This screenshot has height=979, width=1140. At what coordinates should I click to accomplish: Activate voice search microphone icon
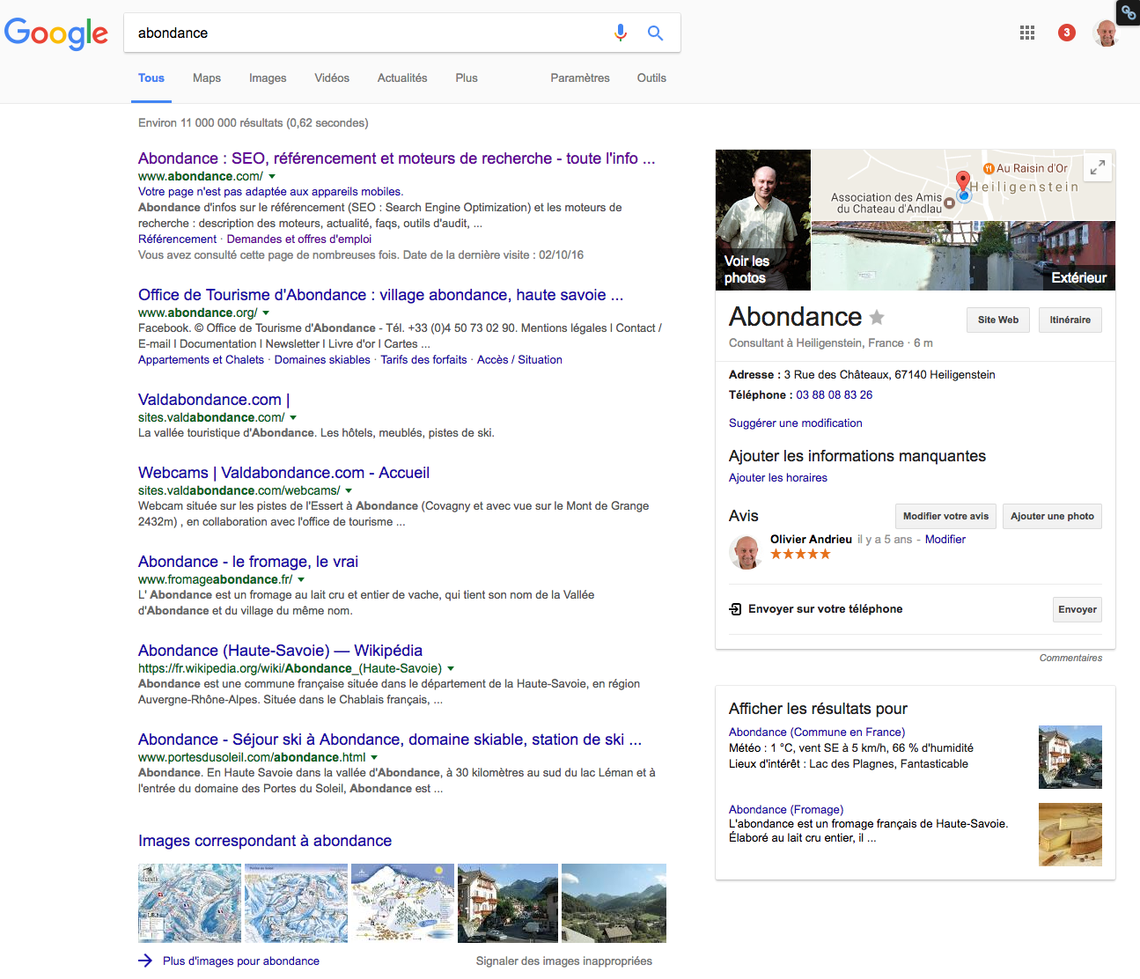(621, 33)
